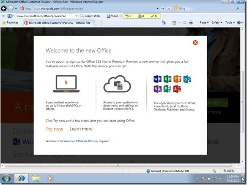Screen dimensions: 247x185
Task: Click the Publisher application icon
Action: point(167,89)
